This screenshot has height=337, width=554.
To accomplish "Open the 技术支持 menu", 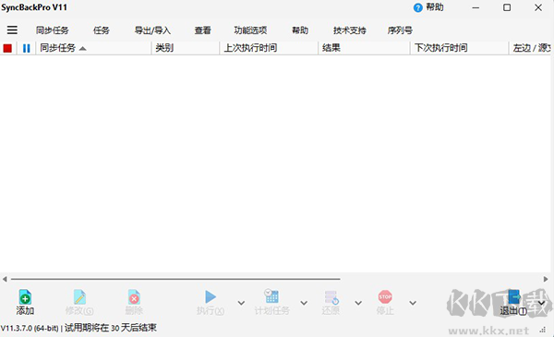I will 349,30.
